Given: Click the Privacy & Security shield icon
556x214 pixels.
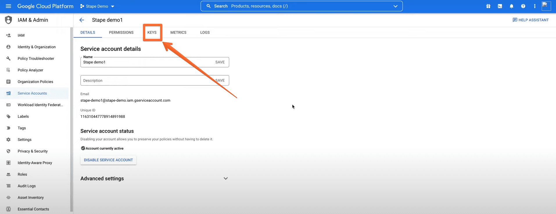Looking at the screenshot, I should pos(8,151).
